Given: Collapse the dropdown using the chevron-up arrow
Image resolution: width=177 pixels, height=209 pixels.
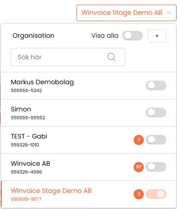Looking at the screenshot, I should pos(169,13).
